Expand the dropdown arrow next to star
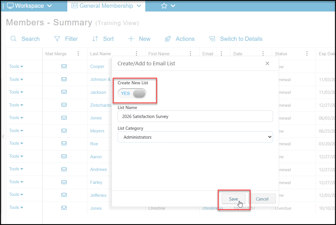The height and width of the screenshot is (225, 336). click(x=173, y=6)
